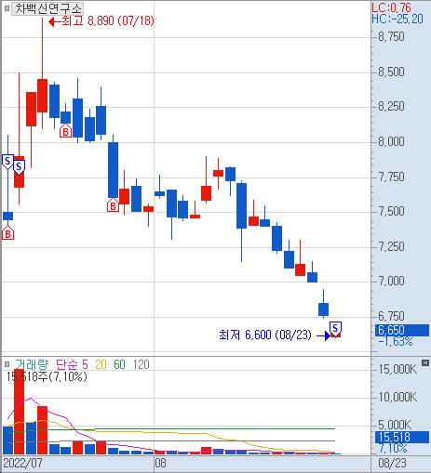
Task: Select the green 60 moving average label
Action: [119, 364]
